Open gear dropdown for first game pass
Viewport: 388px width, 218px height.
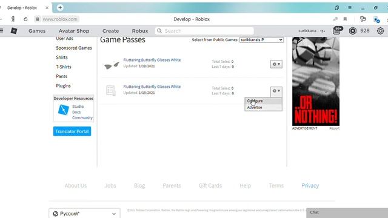click(x=276, y=64)
